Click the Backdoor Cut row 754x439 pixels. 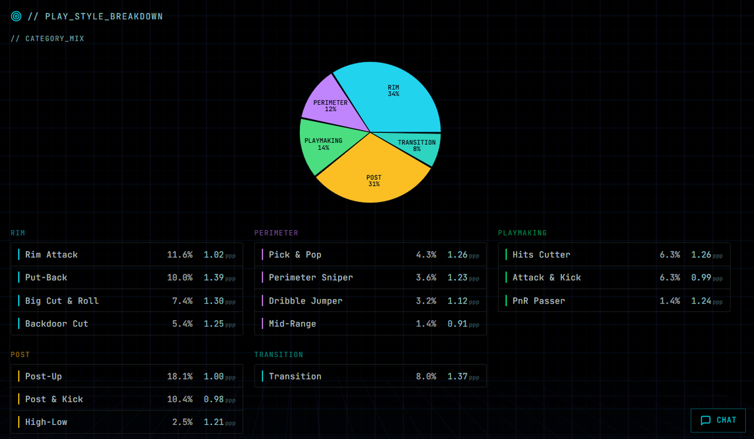click(127, 324)
